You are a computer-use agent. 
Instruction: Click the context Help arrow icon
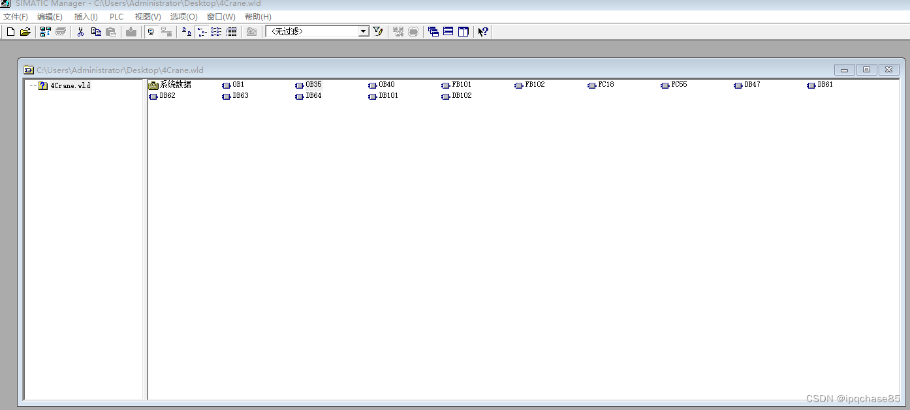click(x=483, y=31)
